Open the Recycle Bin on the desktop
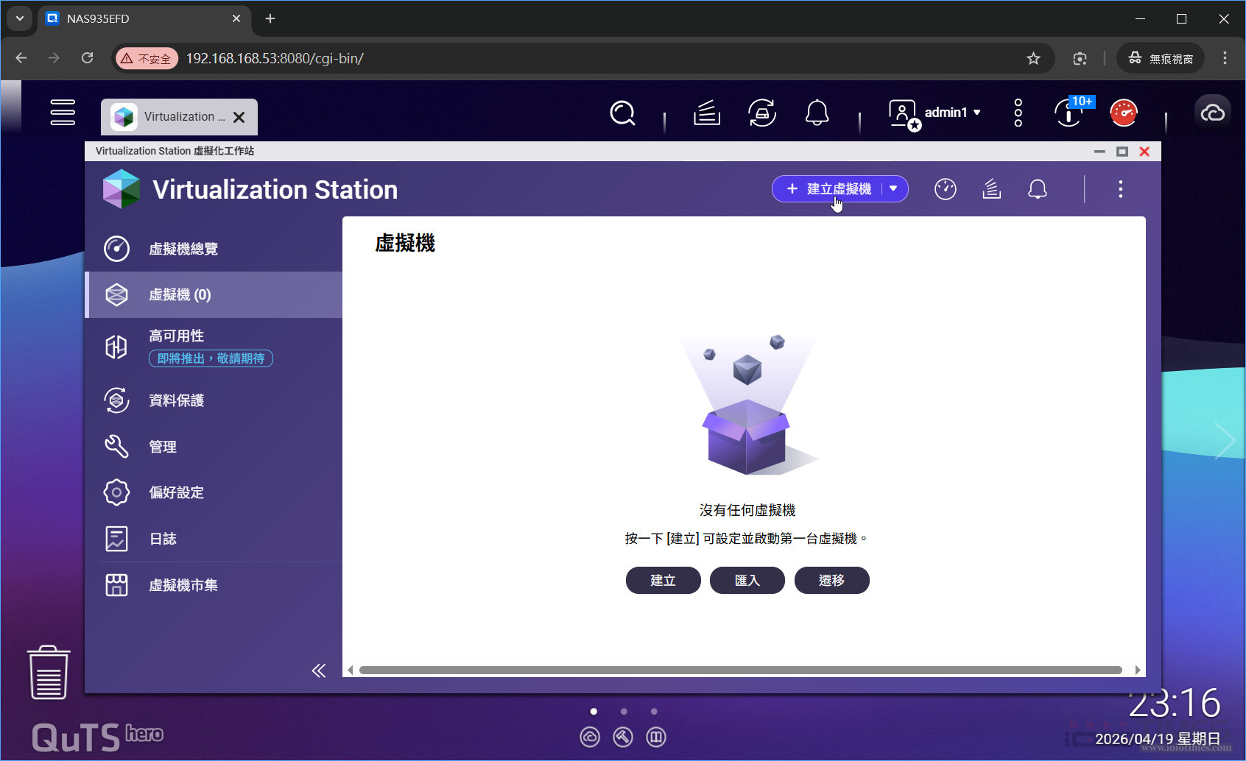 [47, 671]
